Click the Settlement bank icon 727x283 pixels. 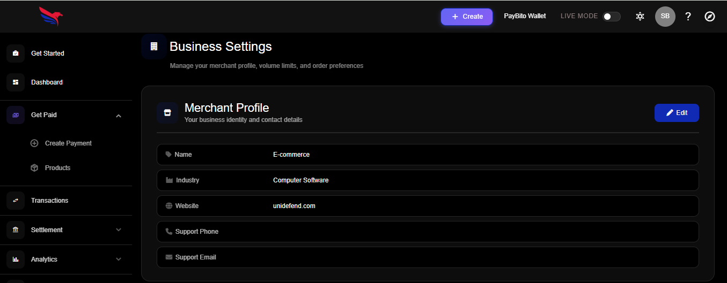(x=16, y=230)
